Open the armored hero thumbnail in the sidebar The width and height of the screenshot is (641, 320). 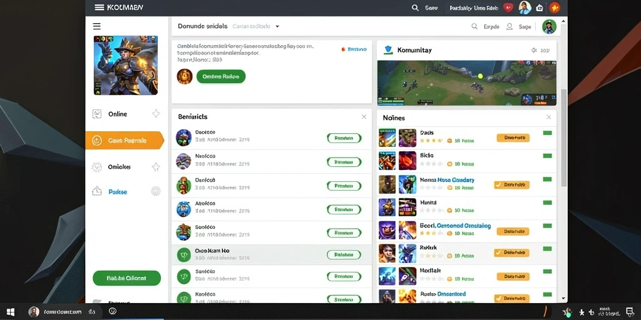(x=125, y=65)
